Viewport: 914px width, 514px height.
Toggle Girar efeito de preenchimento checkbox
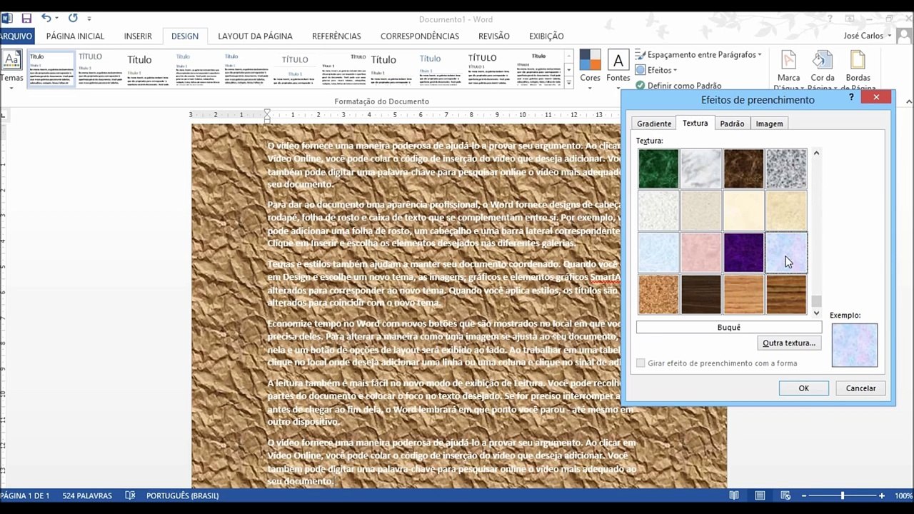point(641,363)
